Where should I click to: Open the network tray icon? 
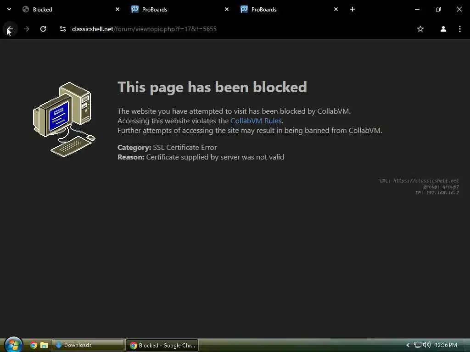coord(418,345)
